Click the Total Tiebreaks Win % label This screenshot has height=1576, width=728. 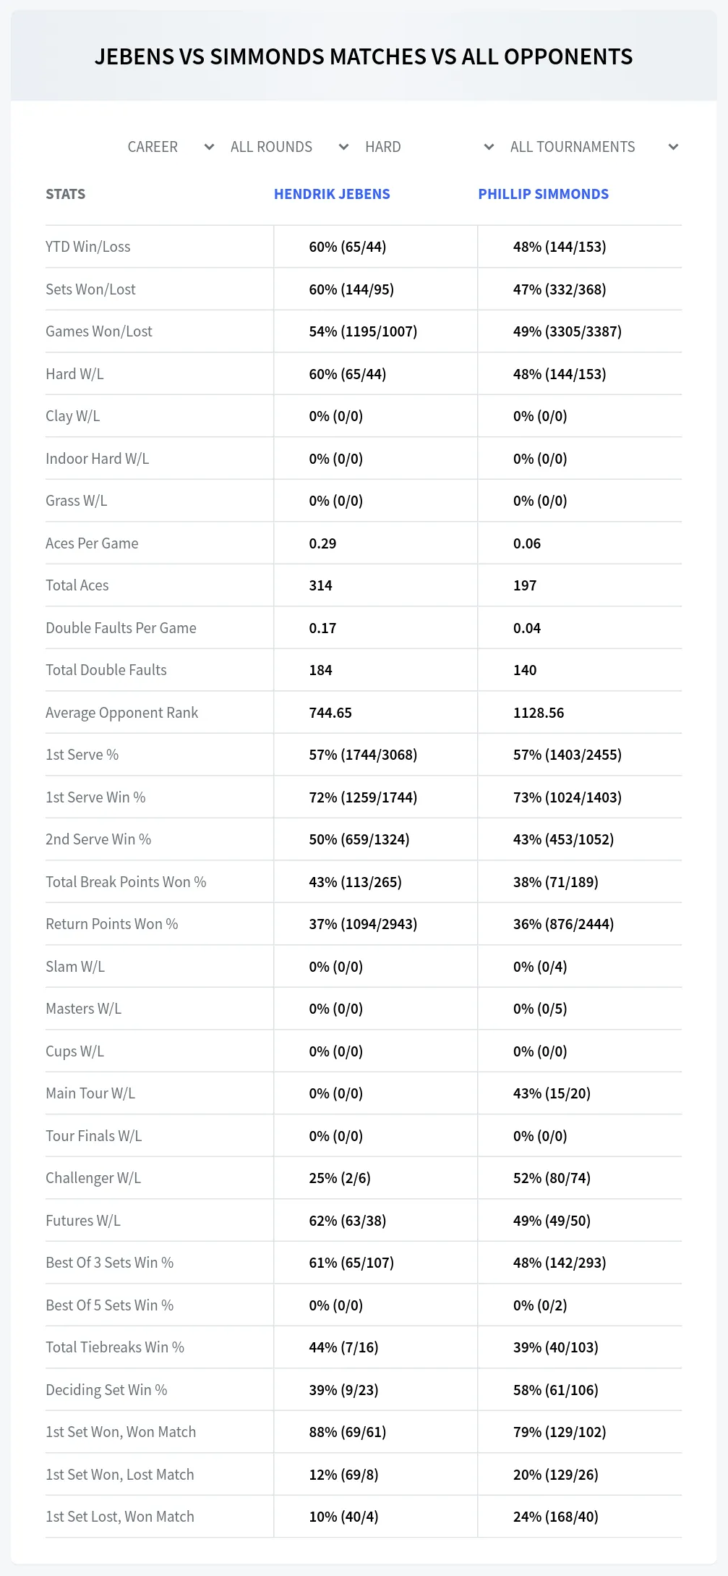115,1347
